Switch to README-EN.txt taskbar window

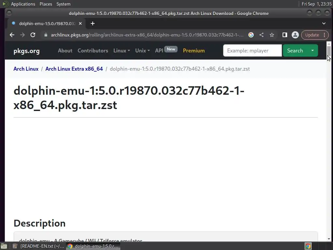[38, 246]
